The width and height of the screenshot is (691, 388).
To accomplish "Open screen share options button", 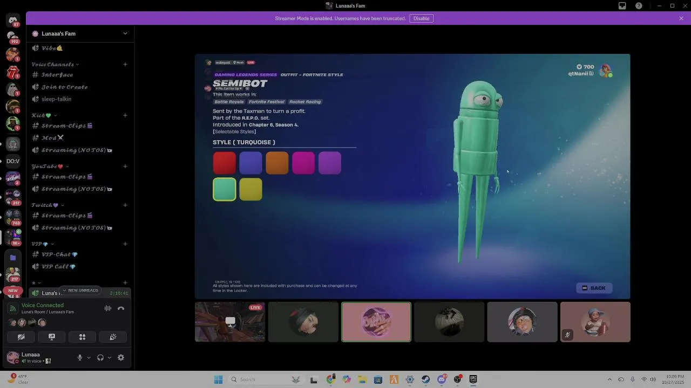I will coord(52,337).
